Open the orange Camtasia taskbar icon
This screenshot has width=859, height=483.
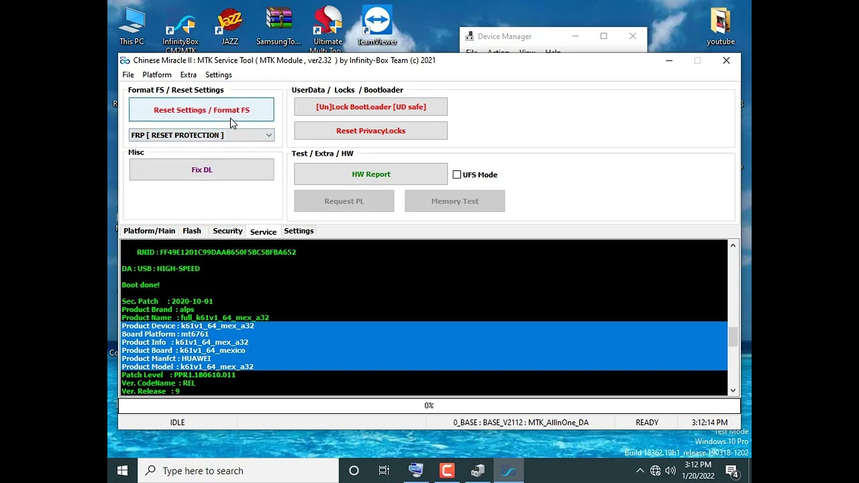click(x=447, y=471)
